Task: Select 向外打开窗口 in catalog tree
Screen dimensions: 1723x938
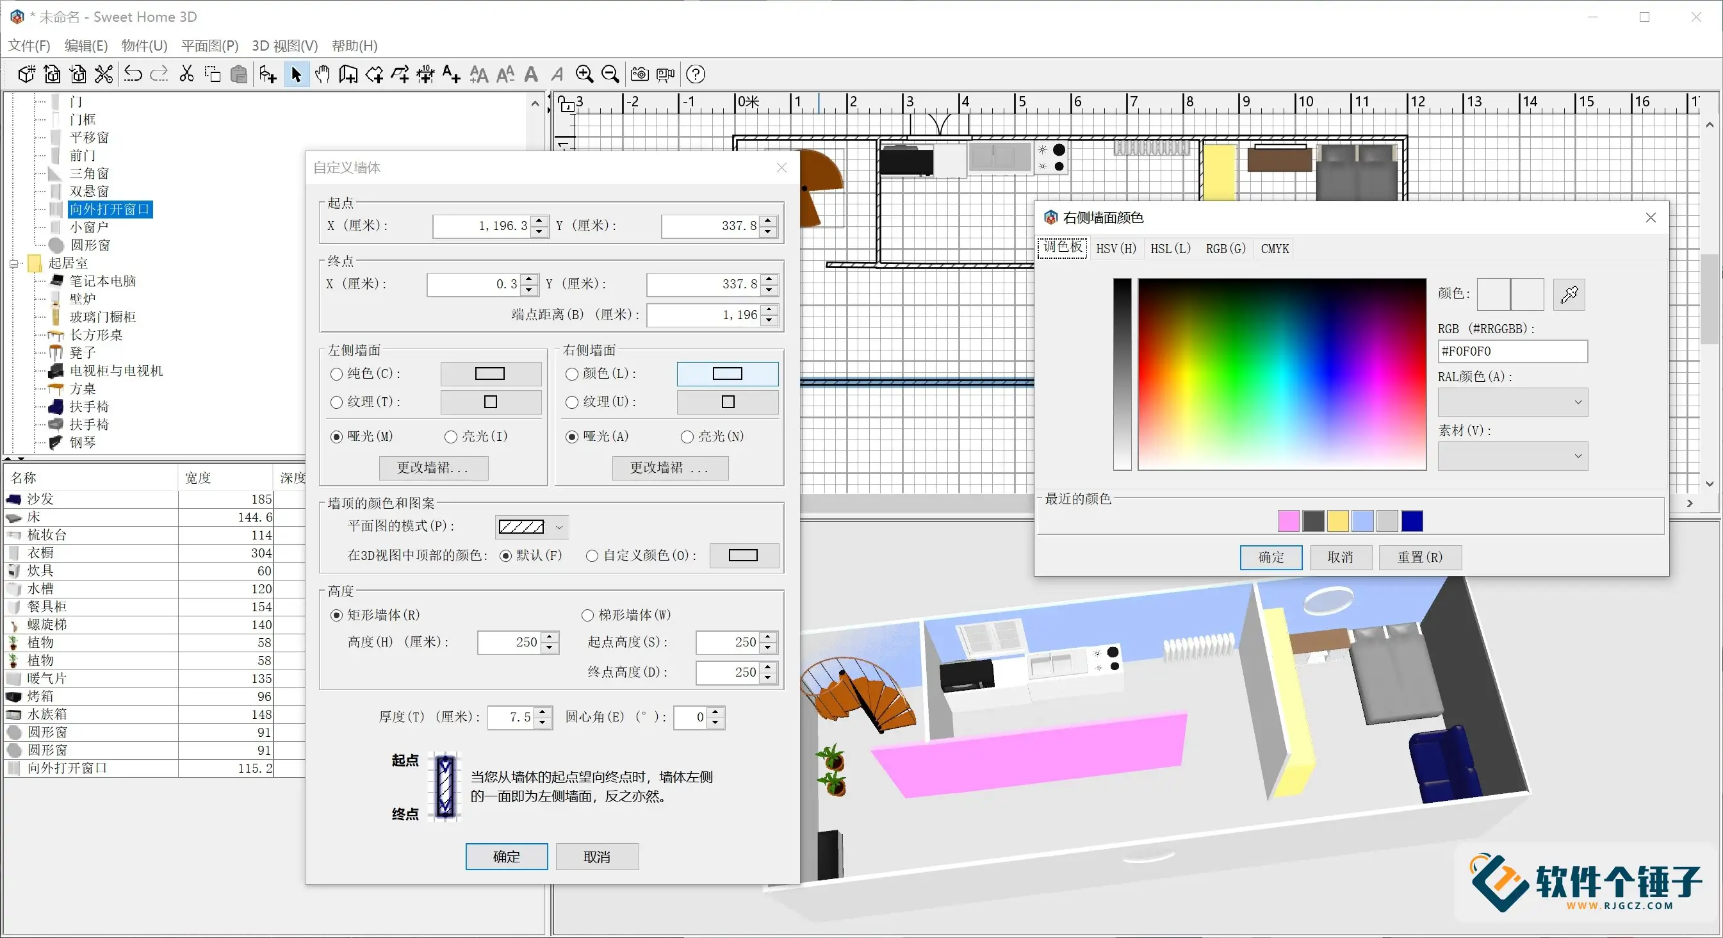Action: [x=110, y=210]
